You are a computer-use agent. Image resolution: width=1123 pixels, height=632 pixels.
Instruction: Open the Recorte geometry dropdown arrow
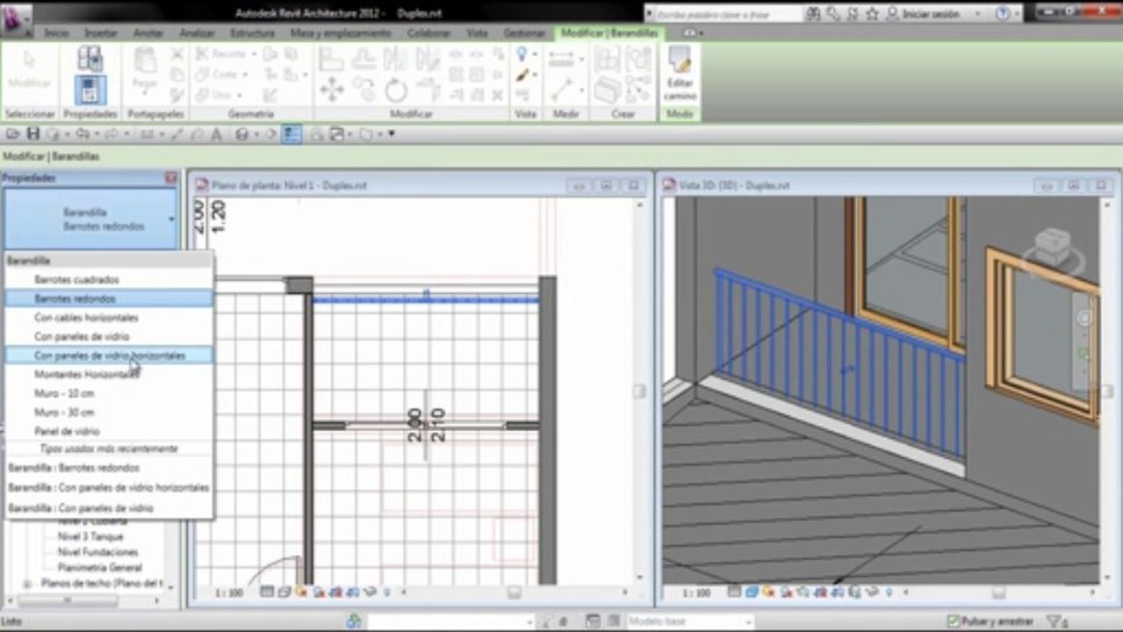[255, 54]
